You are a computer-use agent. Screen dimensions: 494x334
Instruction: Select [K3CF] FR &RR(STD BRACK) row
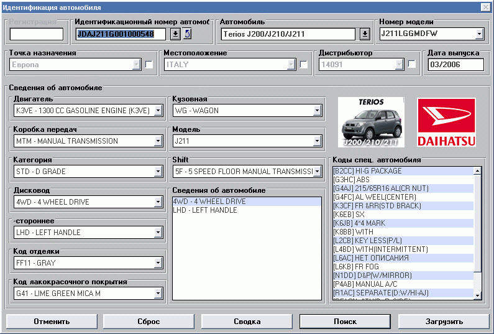pyautogui.click(x=403, y=206)
